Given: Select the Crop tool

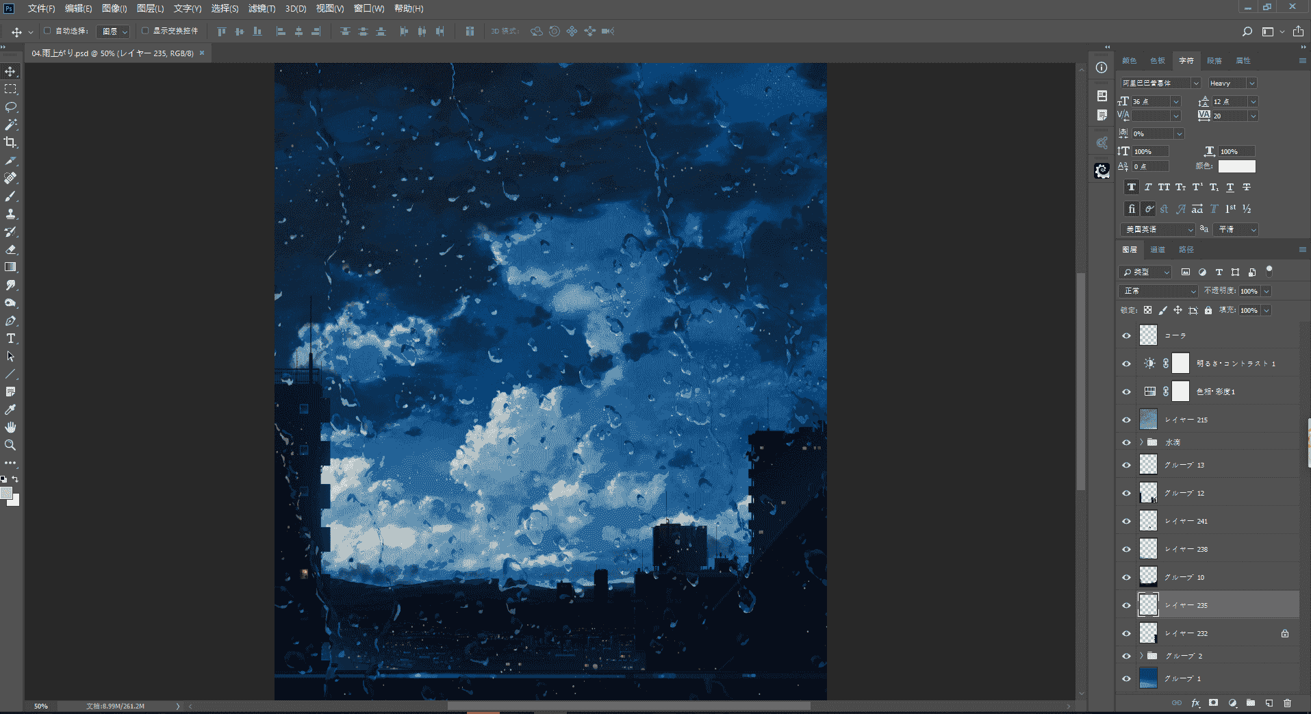Looking at the screenshot, I should pyautogui.click(x=10, y=142).
